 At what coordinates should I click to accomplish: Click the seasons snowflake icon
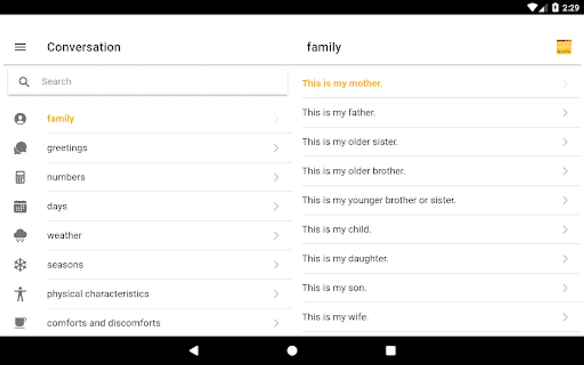coord(20,265)
